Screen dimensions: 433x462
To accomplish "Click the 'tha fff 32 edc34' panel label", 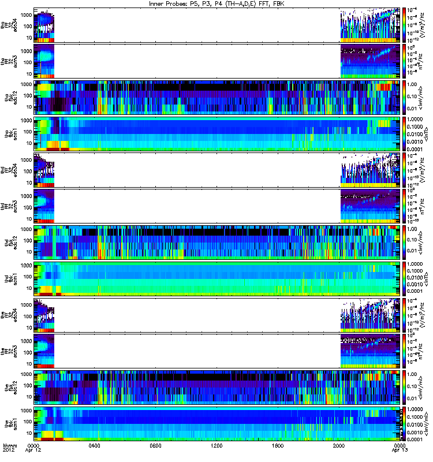I will point(9,25).
